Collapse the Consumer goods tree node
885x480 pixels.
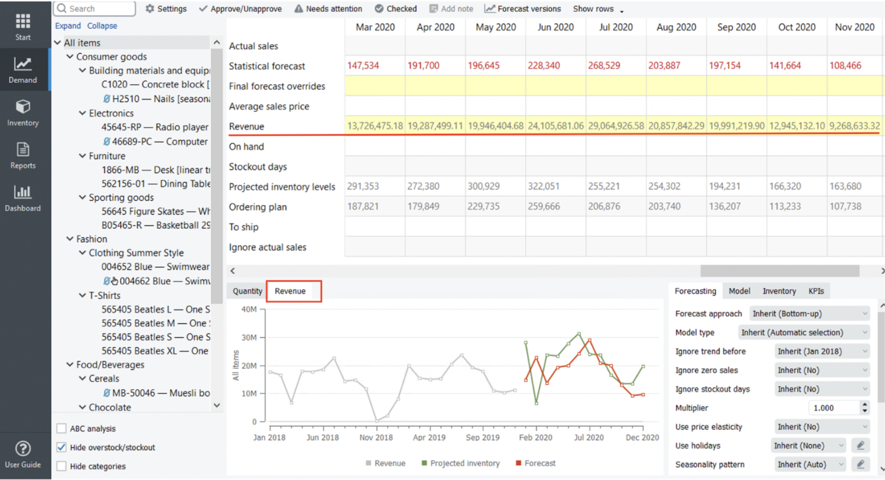70,57
